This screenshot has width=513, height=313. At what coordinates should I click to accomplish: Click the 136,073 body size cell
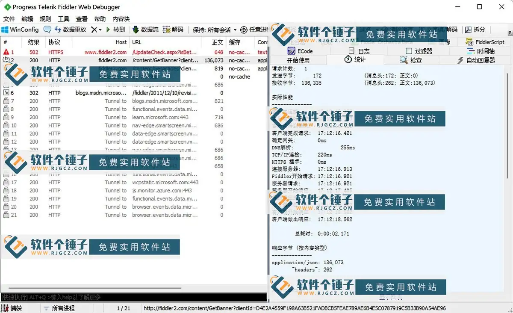(214, 60)
